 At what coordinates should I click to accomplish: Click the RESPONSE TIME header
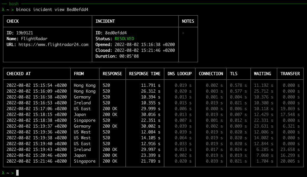click(145, 74)
